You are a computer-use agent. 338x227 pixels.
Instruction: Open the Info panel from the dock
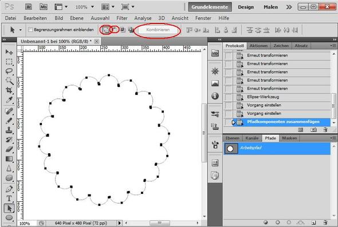pos(215,96)
